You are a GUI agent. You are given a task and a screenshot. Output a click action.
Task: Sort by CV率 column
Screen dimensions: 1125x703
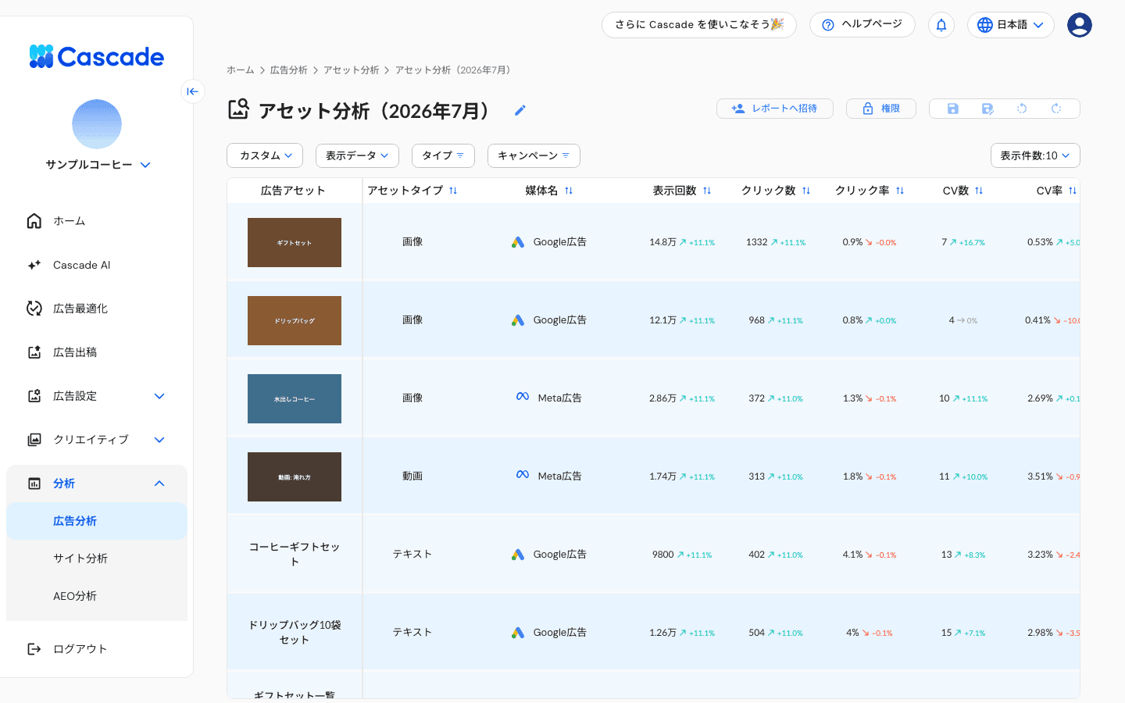[x=1073, y=191]
